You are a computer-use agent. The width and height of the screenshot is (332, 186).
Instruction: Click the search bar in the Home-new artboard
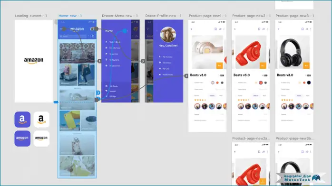tap(73, 37)
